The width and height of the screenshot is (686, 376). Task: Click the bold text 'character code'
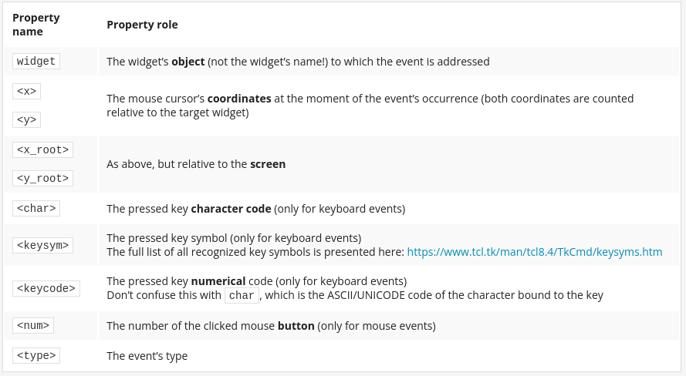click(231, 209)
